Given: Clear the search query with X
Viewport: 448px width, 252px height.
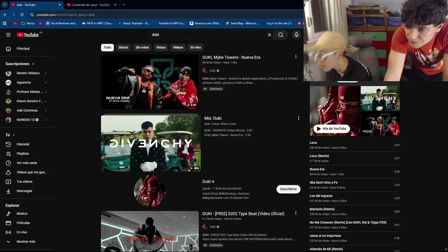Looking at the screenshot, I should [x=269, y=35].
